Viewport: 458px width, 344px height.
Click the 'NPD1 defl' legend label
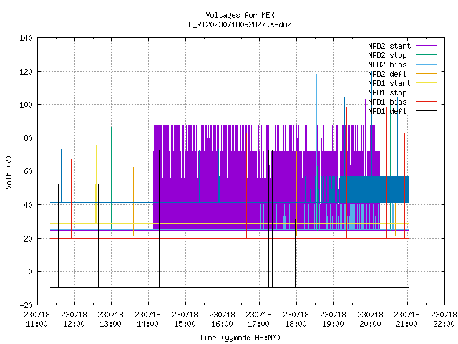coord(387,112)
